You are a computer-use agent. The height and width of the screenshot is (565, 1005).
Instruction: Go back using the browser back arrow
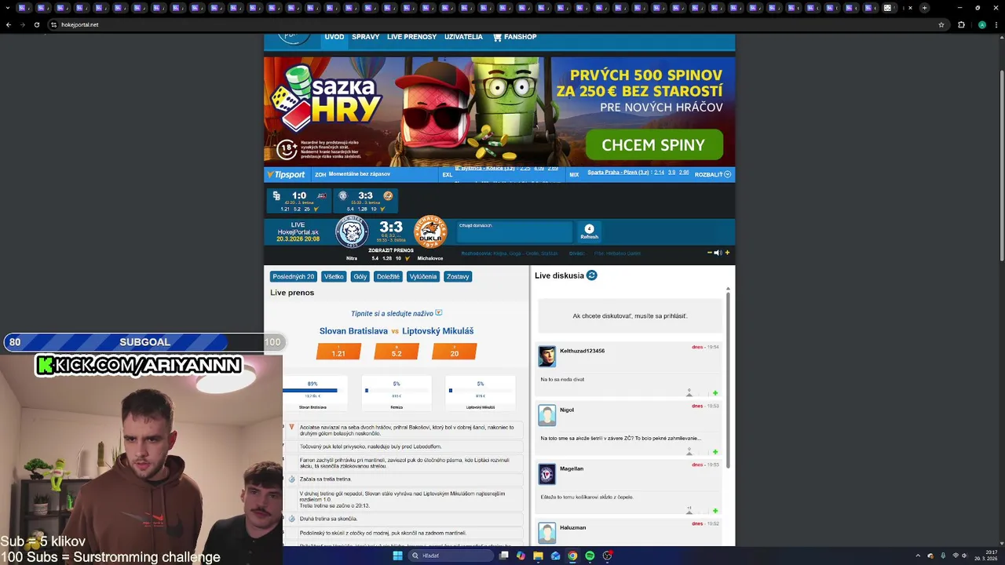(9, 24)
